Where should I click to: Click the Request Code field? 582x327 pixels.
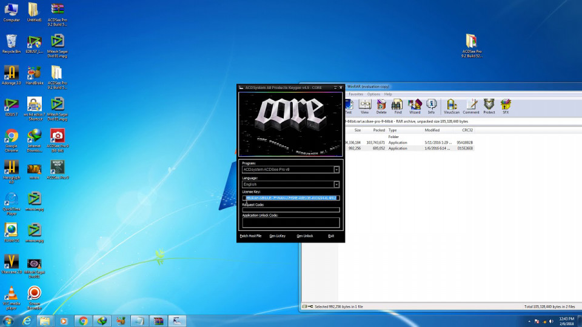click(291, 210)
